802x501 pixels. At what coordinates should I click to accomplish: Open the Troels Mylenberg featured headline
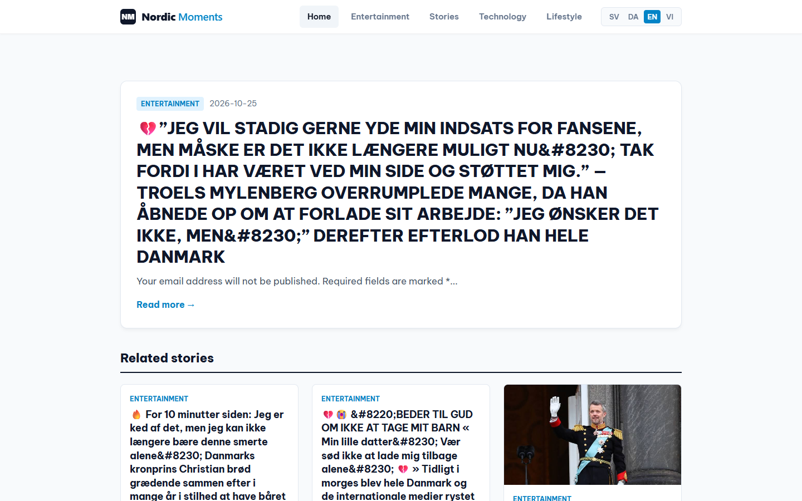click(x=398, y=193)
